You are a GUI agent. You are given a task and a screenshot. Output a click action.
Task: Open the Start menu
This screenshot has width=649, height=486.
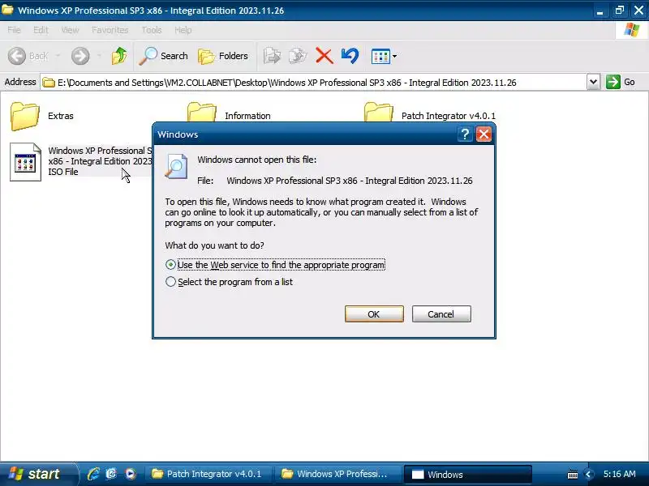point(38,474)
